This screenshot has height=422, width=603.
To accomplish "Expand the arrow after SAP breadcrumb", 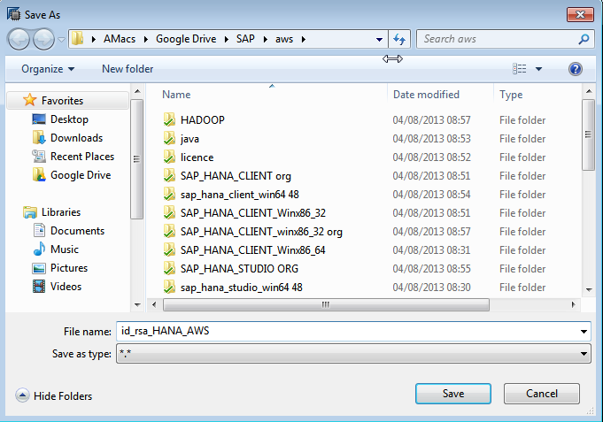I will tap(265, 39).
